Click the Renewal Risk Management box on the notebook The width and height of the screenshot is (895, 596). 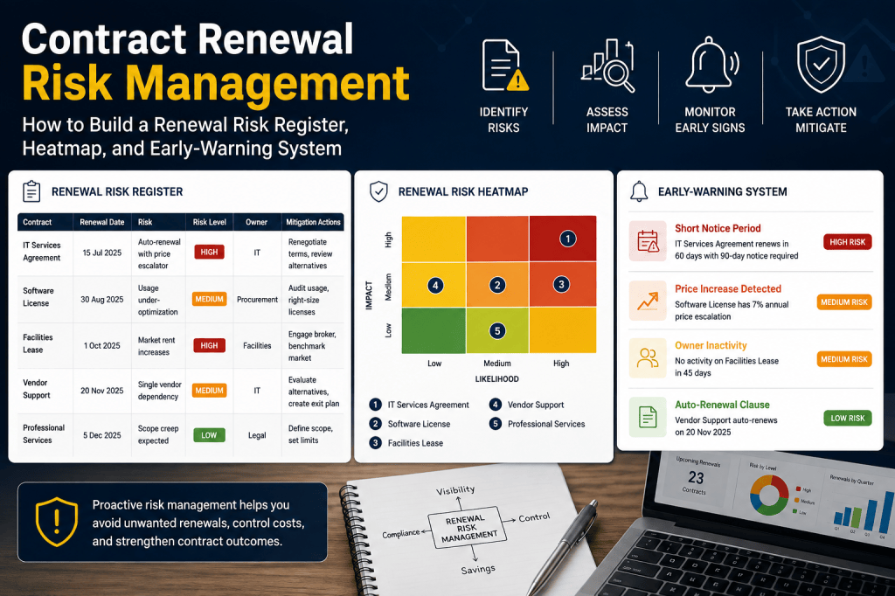(468, 528)
